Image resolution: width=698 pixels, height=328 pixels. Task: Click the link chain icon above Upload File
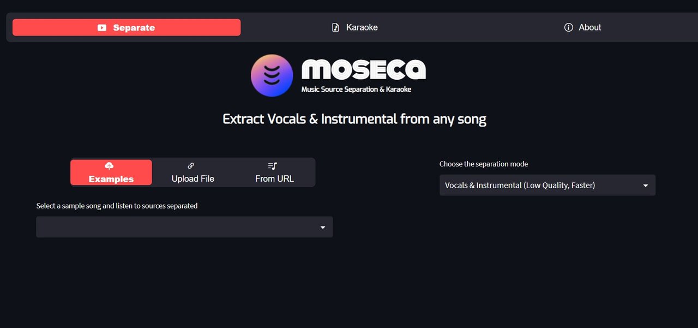pos(191,166)
